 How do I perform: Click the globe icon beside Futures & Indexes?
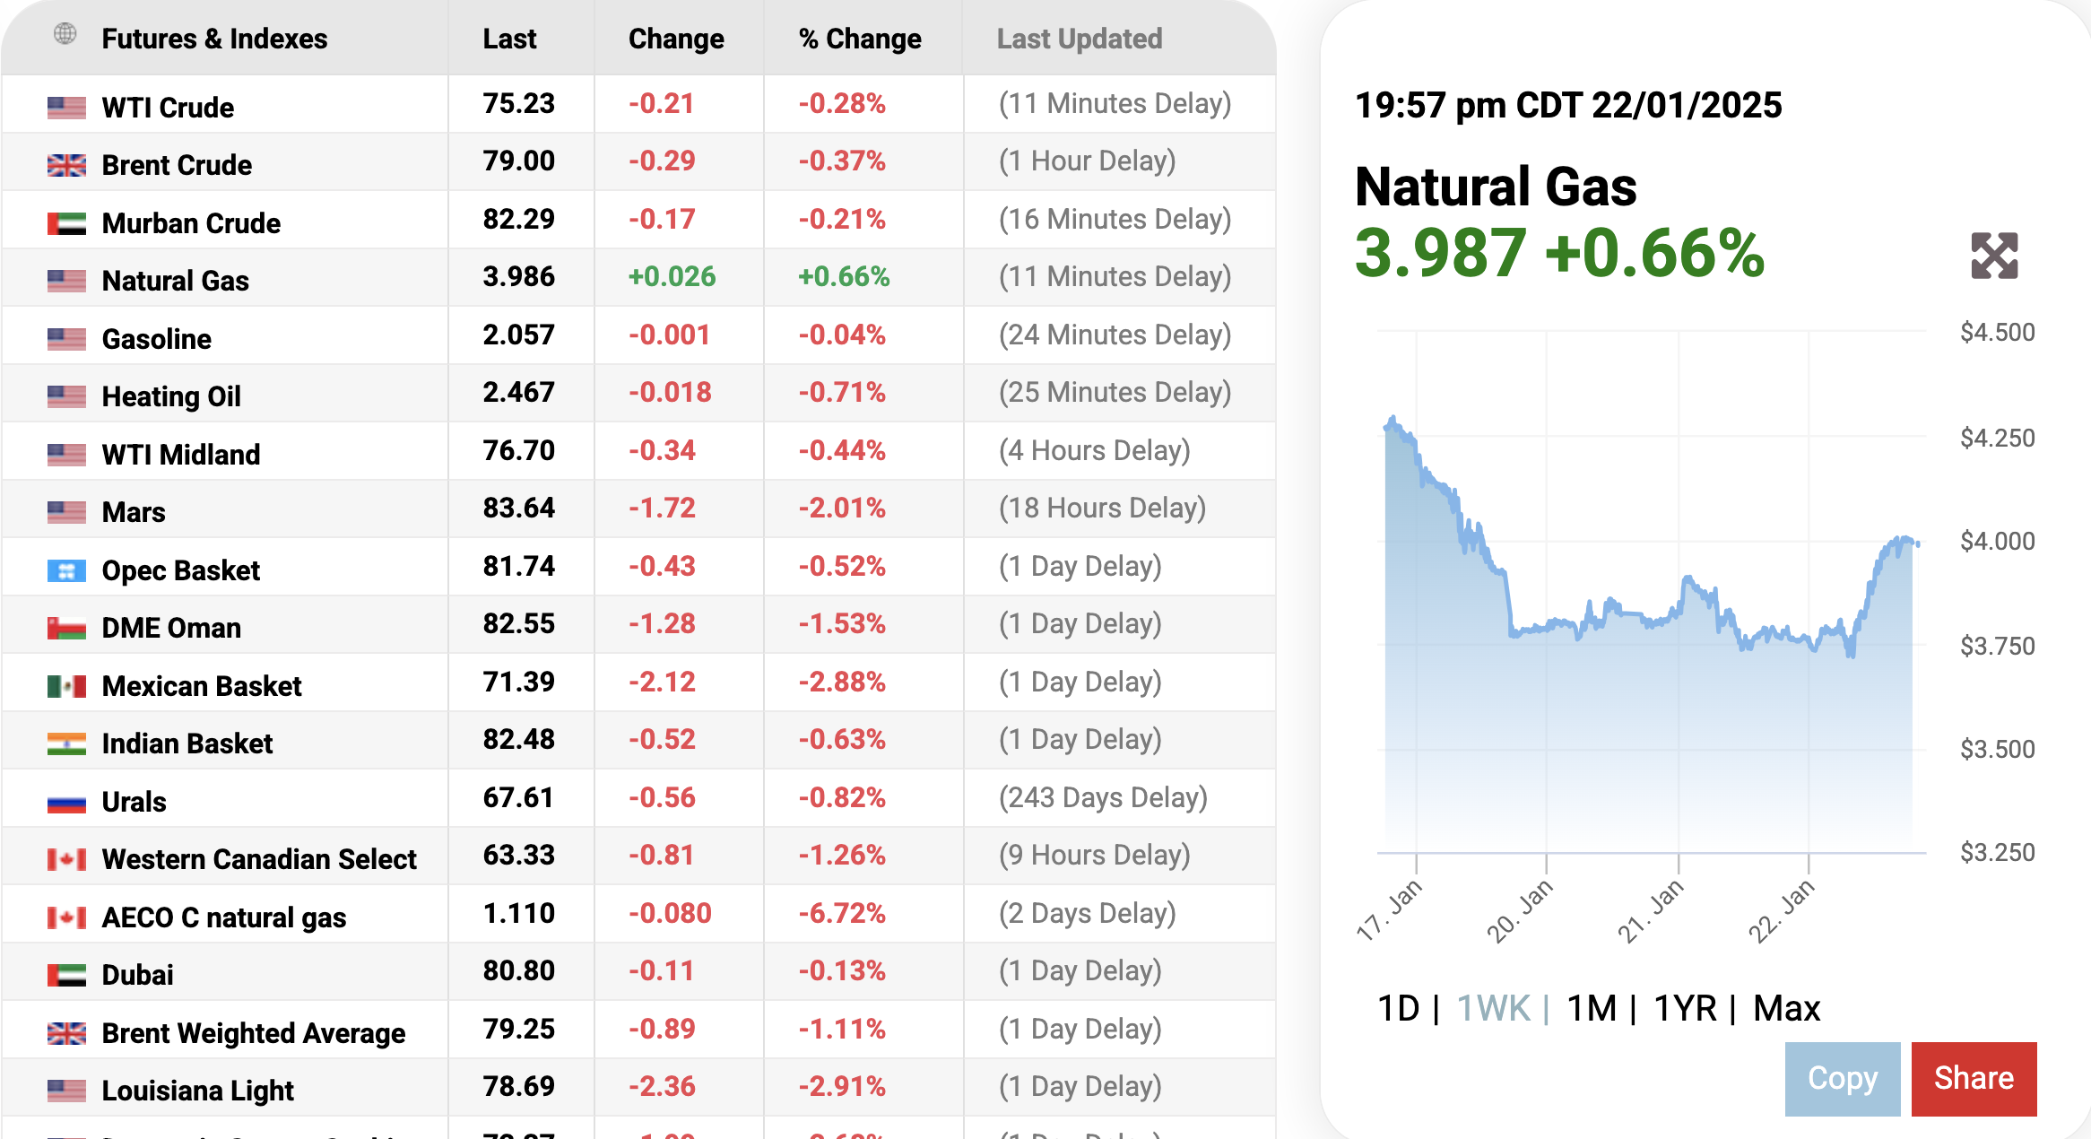coord(65,34)
